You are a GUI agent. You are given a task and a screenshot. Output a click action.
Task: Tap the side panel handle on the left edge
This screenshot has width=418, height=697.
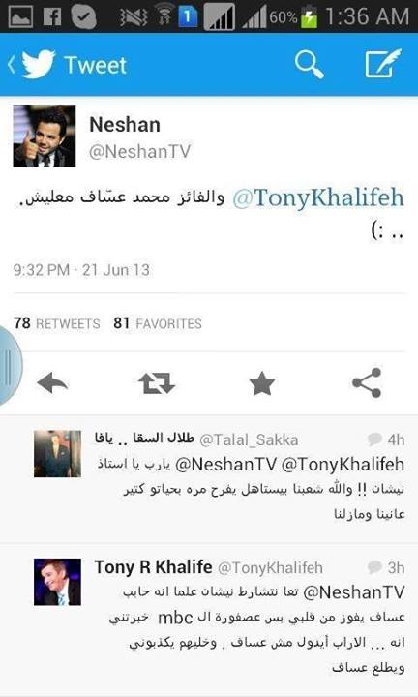(x=9, y=367)
